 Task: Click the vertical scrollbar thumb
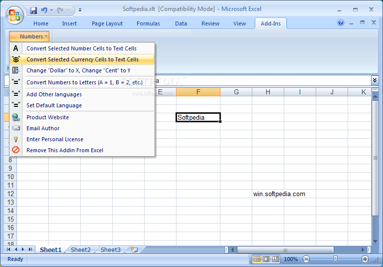click(375, 158)
